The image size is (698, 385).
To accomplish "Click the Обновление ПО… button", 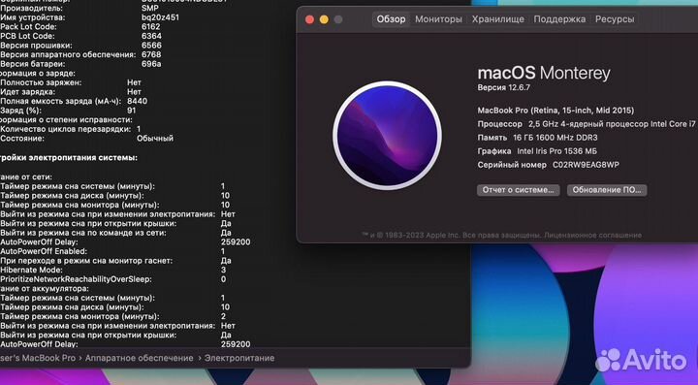I will pos(607,190).
